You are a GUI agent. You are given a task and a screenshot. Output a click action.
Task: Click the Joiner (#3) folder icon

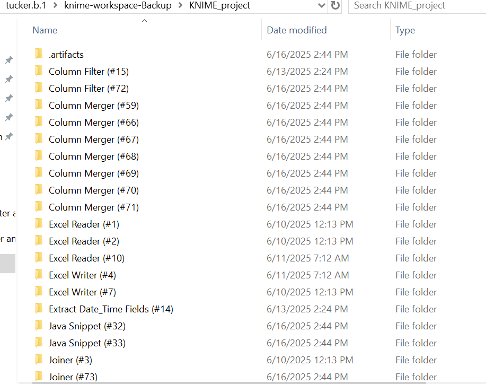click(x=39, y=360)
